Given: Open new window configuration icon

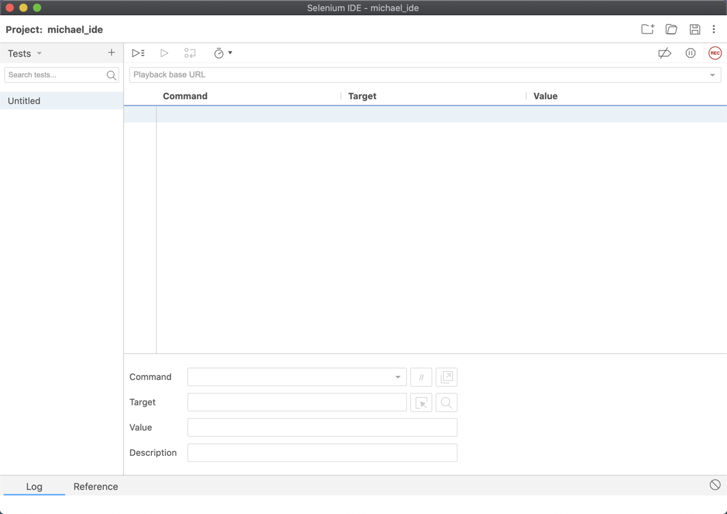Looking at the screenshot, I should click(x=447, y=377).
